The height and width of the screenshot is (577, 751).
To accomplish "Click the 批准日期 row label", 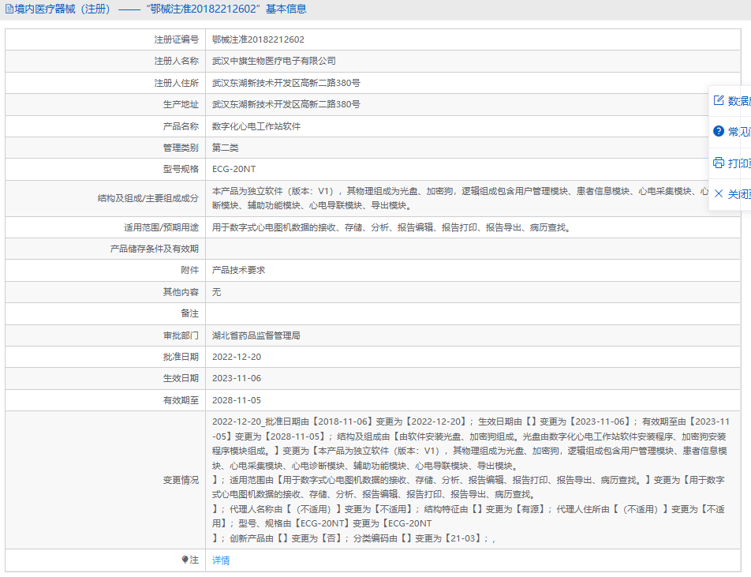I will (x=181, y=357).
